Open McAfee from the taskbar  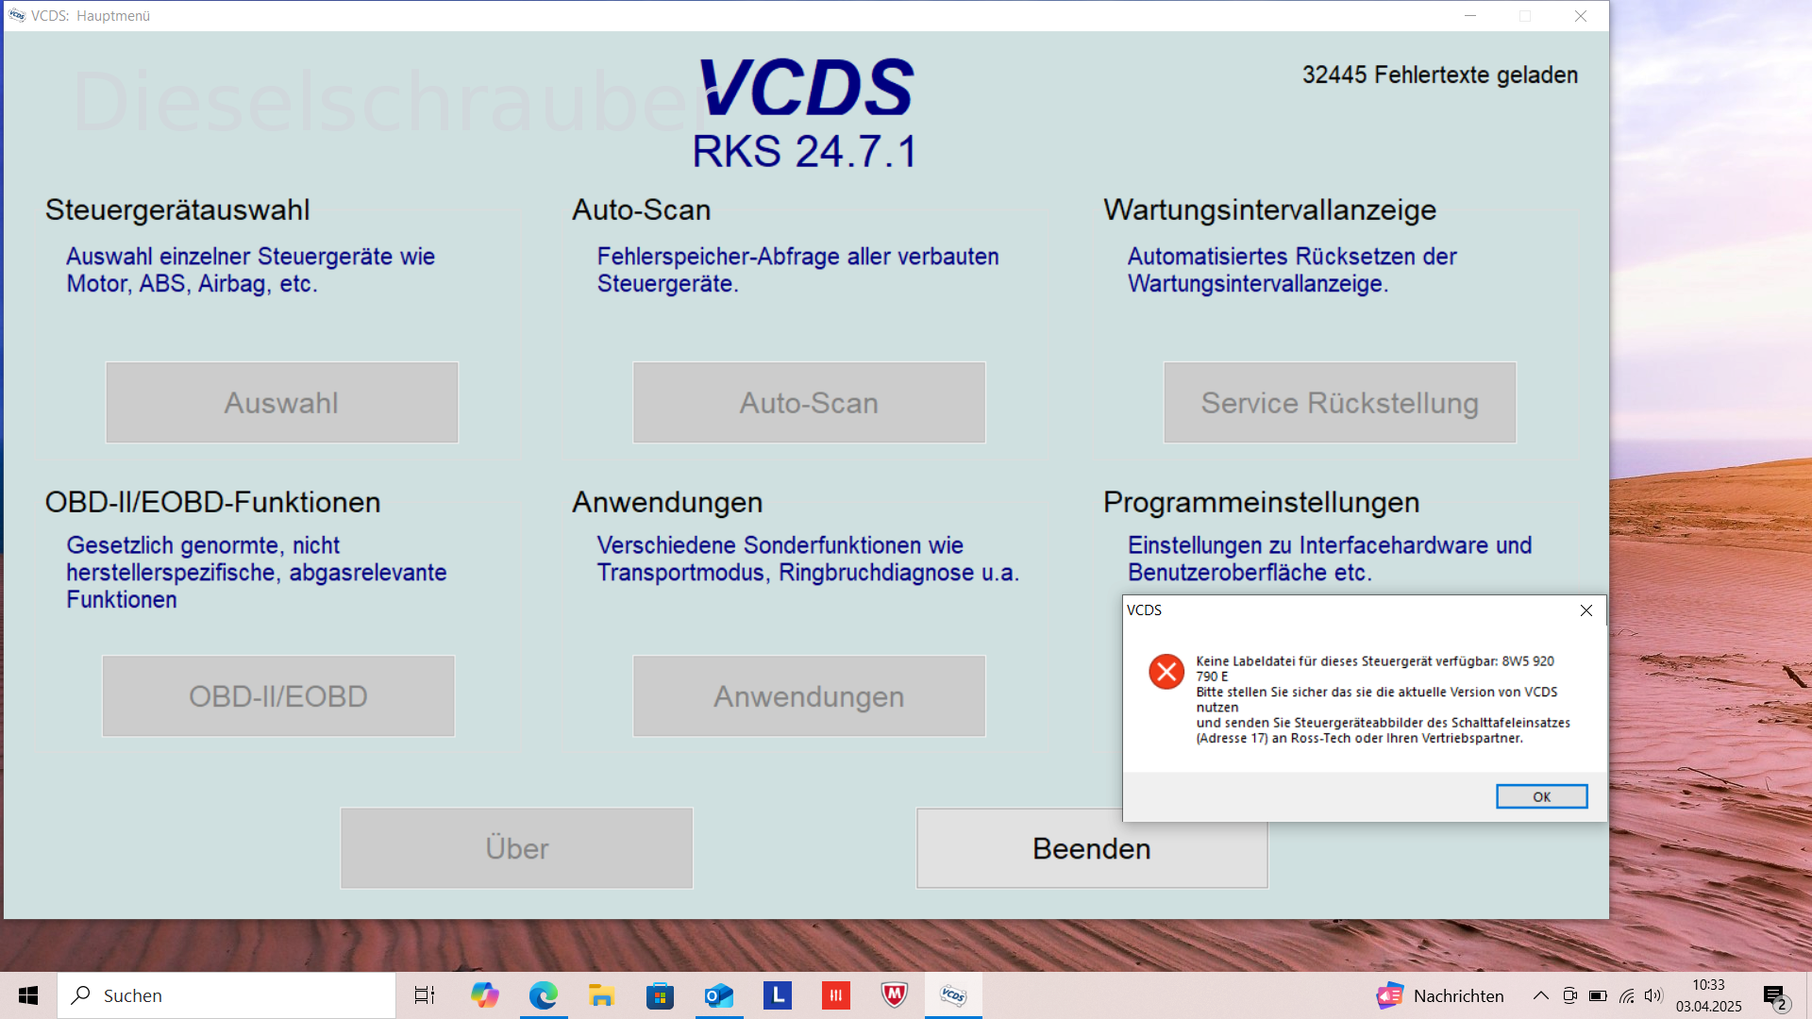pyautogui.click(x=895, y=995)
